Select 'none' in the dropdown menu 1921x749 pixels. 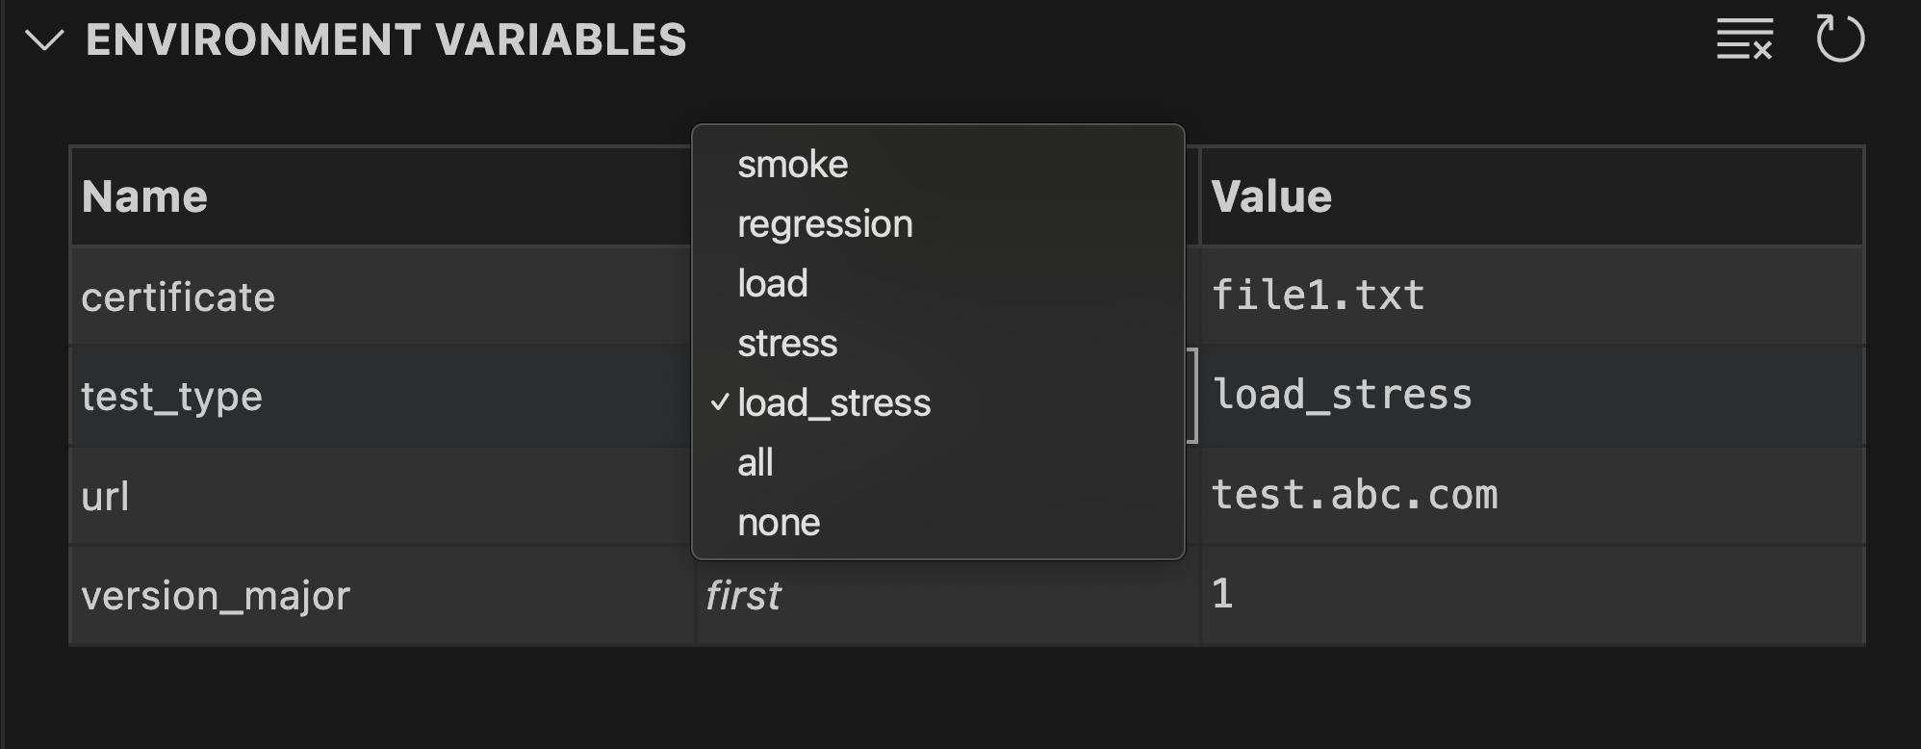coord(779,523)
